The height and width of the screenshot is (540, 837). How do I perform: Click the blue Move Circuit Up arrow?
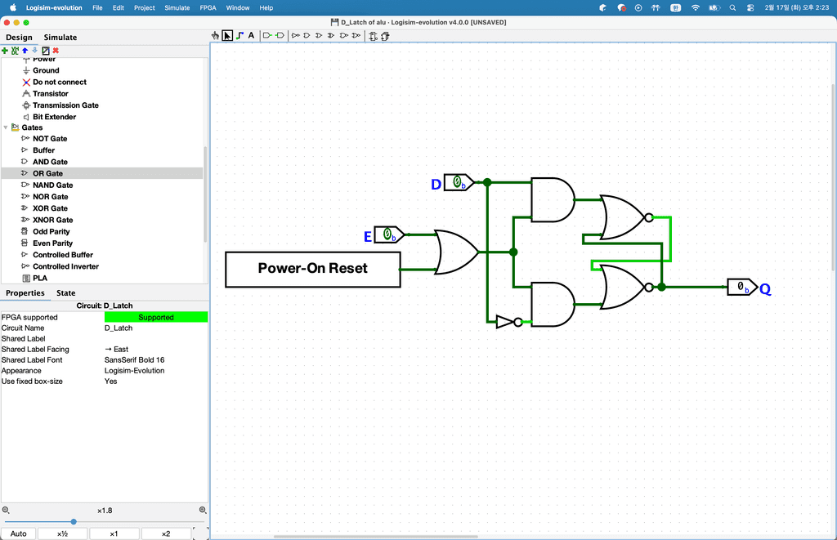[25, 51]
